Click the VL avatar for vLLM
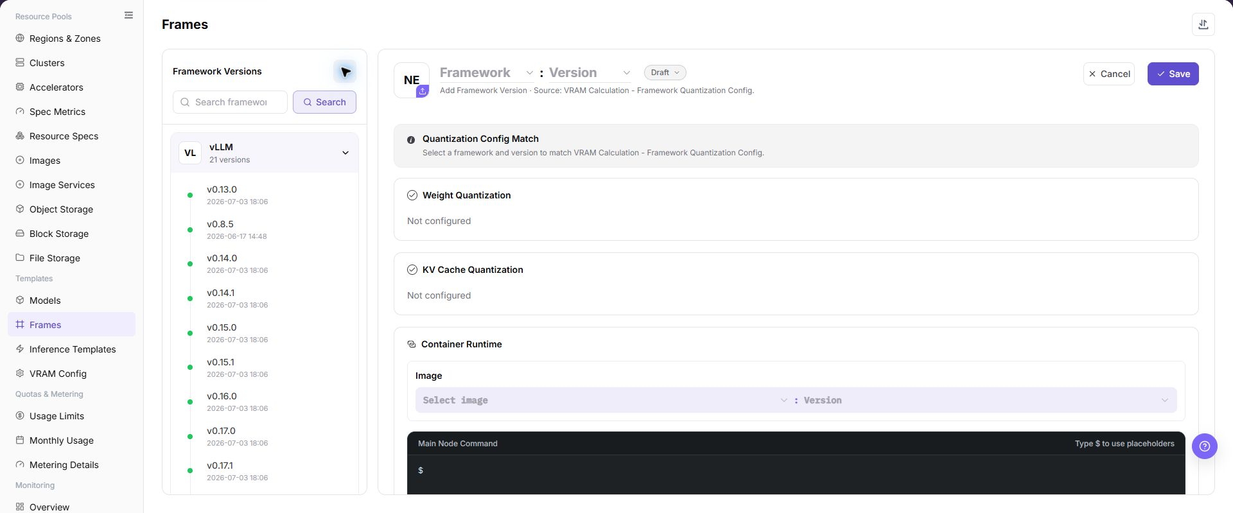1233x513 pixels. tap(190, 153)
